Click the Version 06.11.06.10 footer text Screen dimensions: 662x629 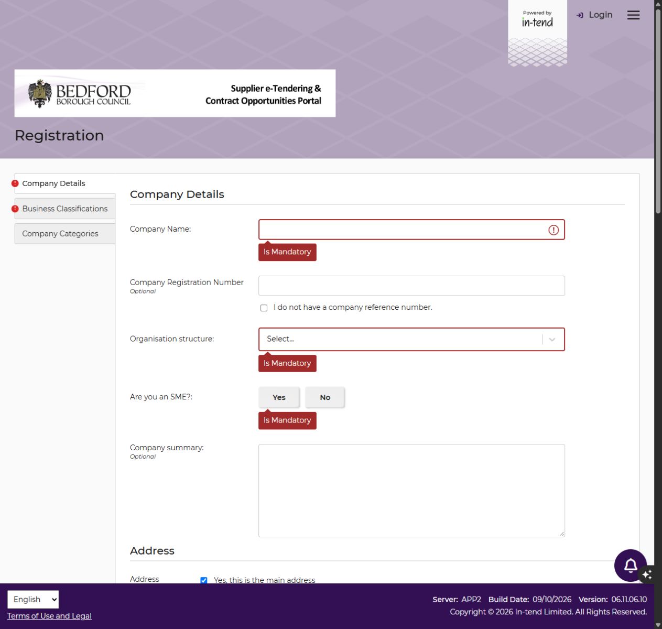tap(613, 599)
